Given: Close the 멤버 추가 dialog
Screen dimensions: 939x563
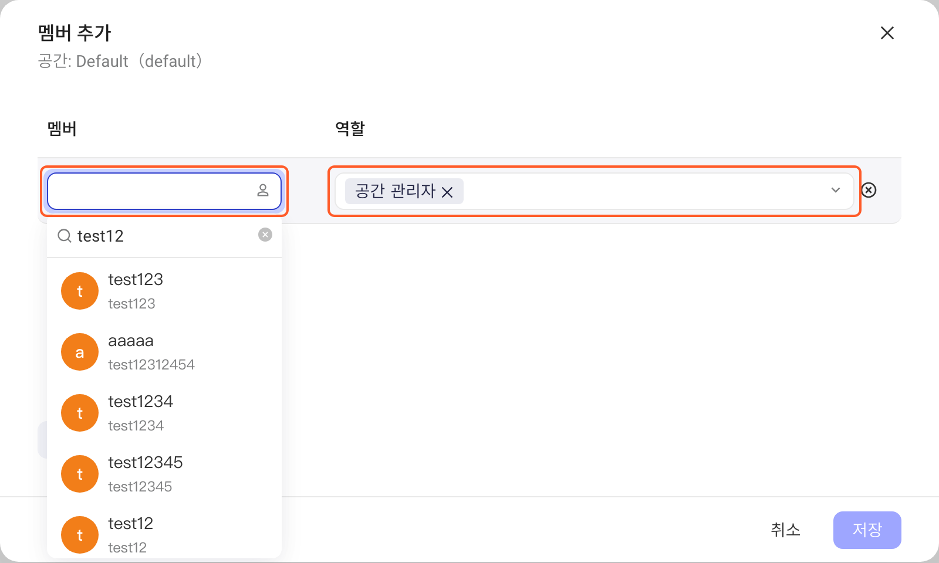Looking at the screenshot, I should click(887, 33).
